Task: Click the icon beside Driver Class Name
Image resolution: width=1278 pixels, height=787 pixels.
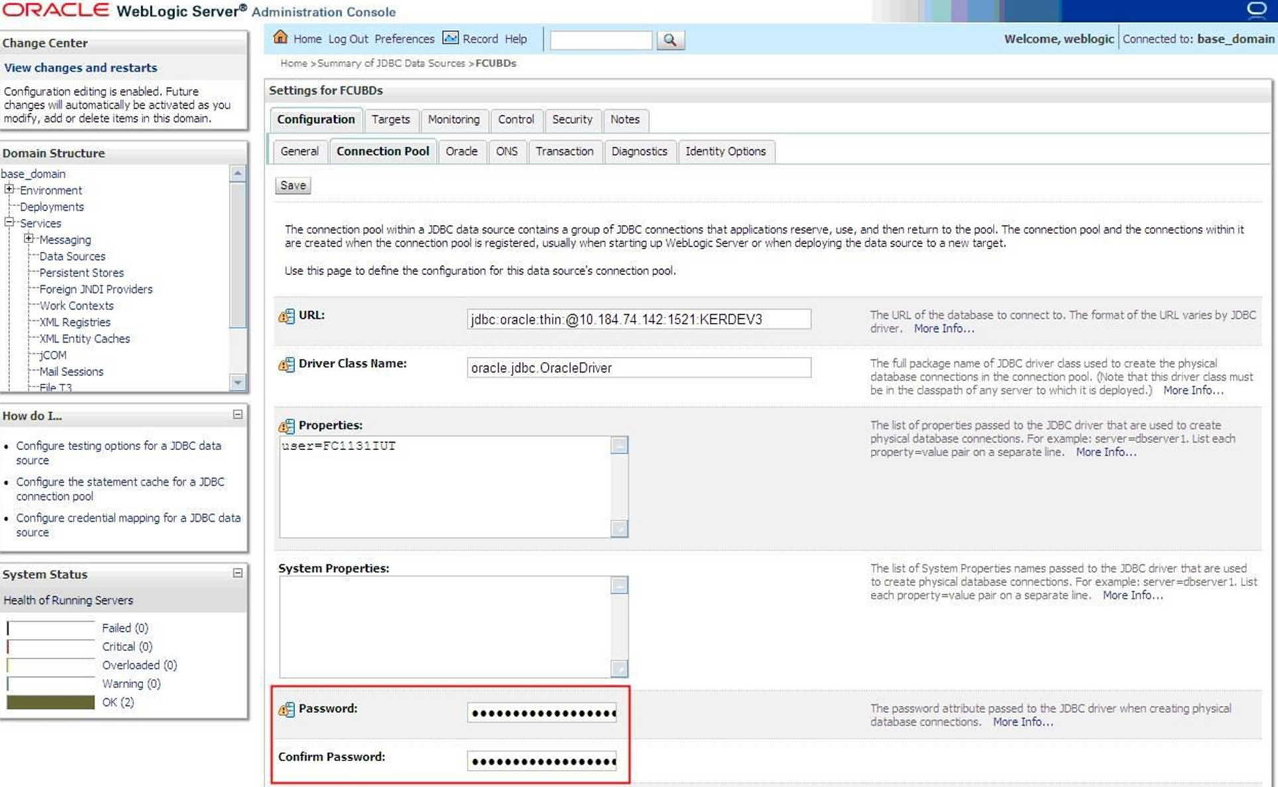Action: (287, 365)
